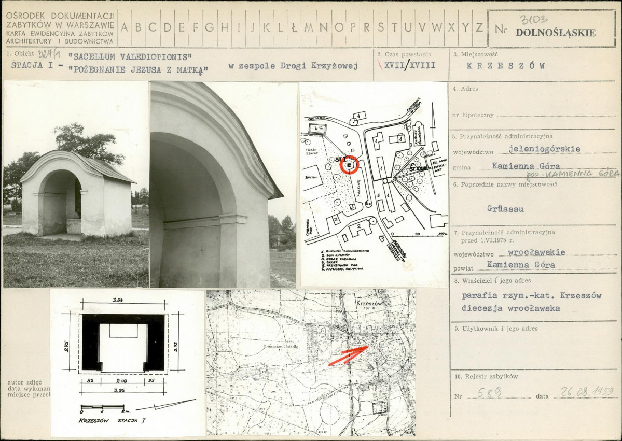The width and height of the screenshot is (622, 441).
Task: Select the north arrow on the floor plan
Action: coord(166,405)
